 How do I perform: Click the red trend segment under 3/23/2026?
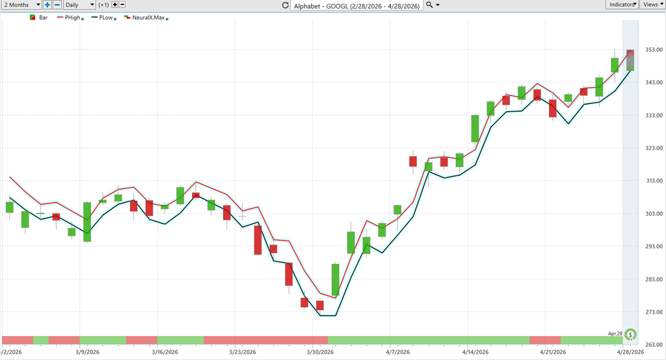tap(265, 340)
